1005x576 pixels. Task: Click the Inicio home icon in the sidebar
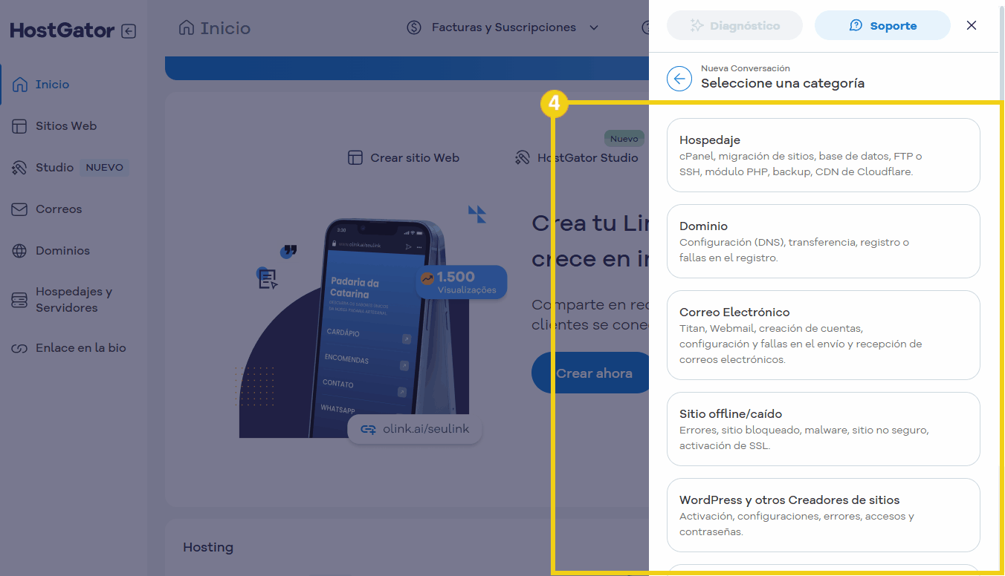coord(20,85)
